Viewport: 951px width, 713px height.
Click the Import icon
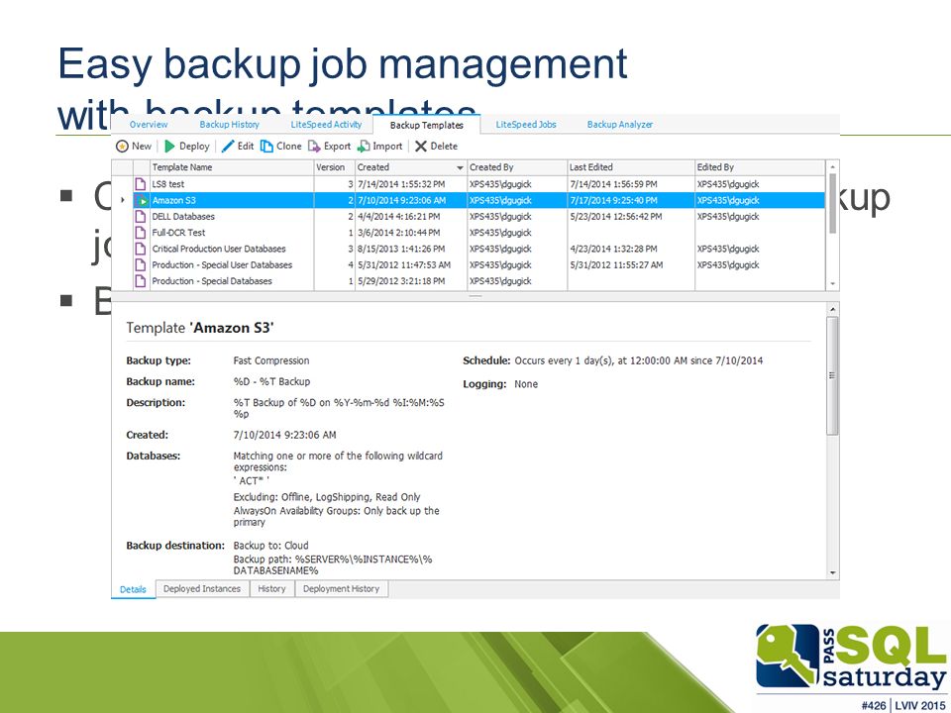coord(364,147)
